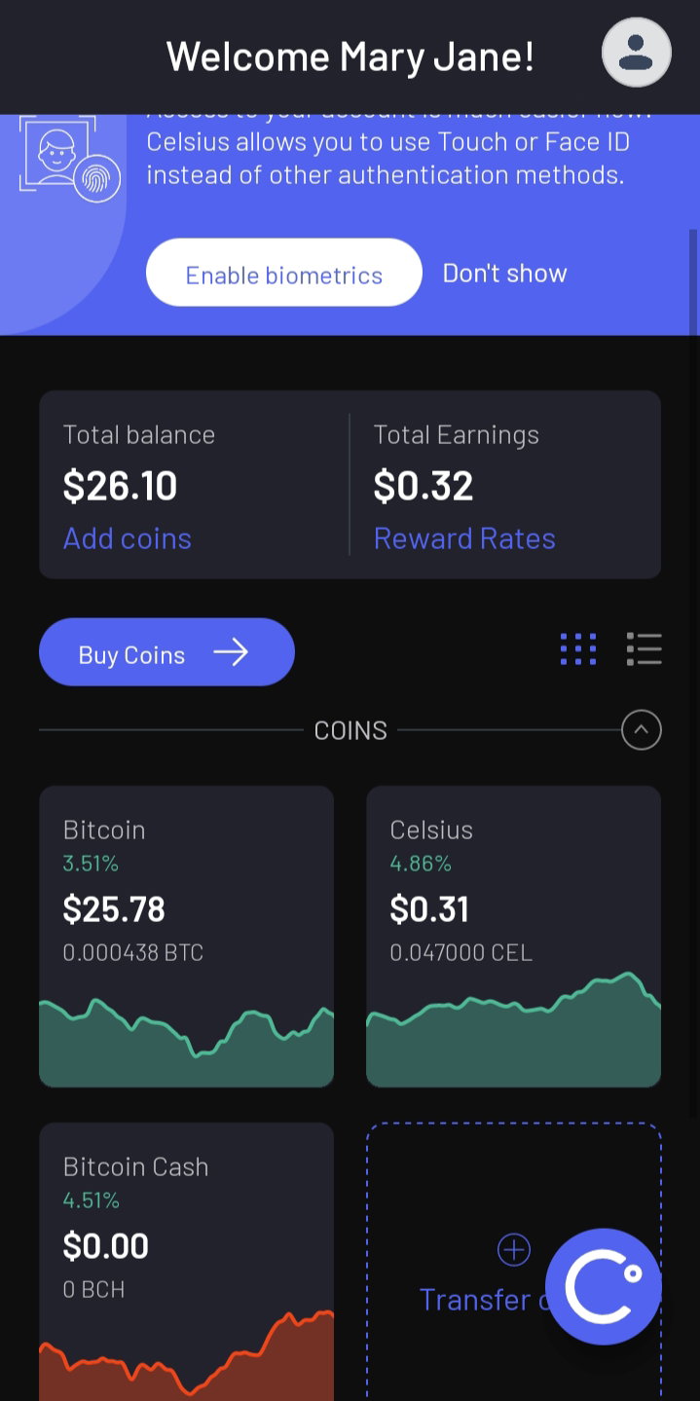Viewport: 700px width, 1401px height.
Task: Dismiss banner with Don't show
Action: tap(504, 273)
